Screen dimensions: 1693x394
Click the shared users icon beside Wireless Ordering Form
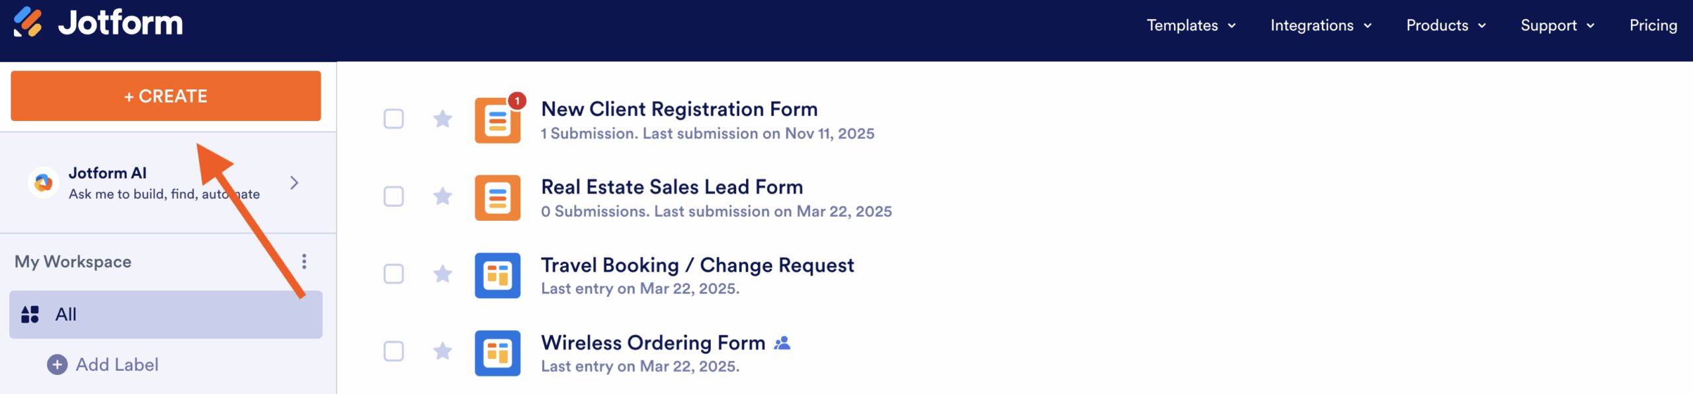[782, 343]
